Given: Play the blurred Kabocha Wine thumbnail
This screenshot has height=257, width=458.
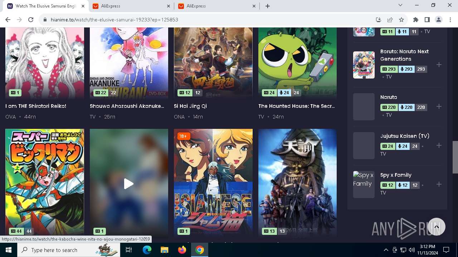Looking at the screenshot, I should tap(129, 183).
